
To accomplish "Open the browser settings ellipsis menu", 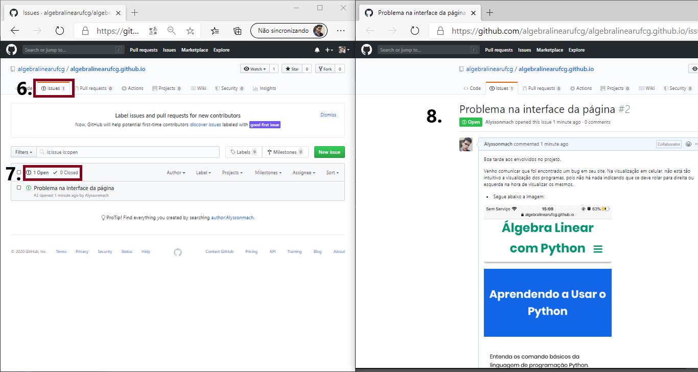I will coord(341,31).
